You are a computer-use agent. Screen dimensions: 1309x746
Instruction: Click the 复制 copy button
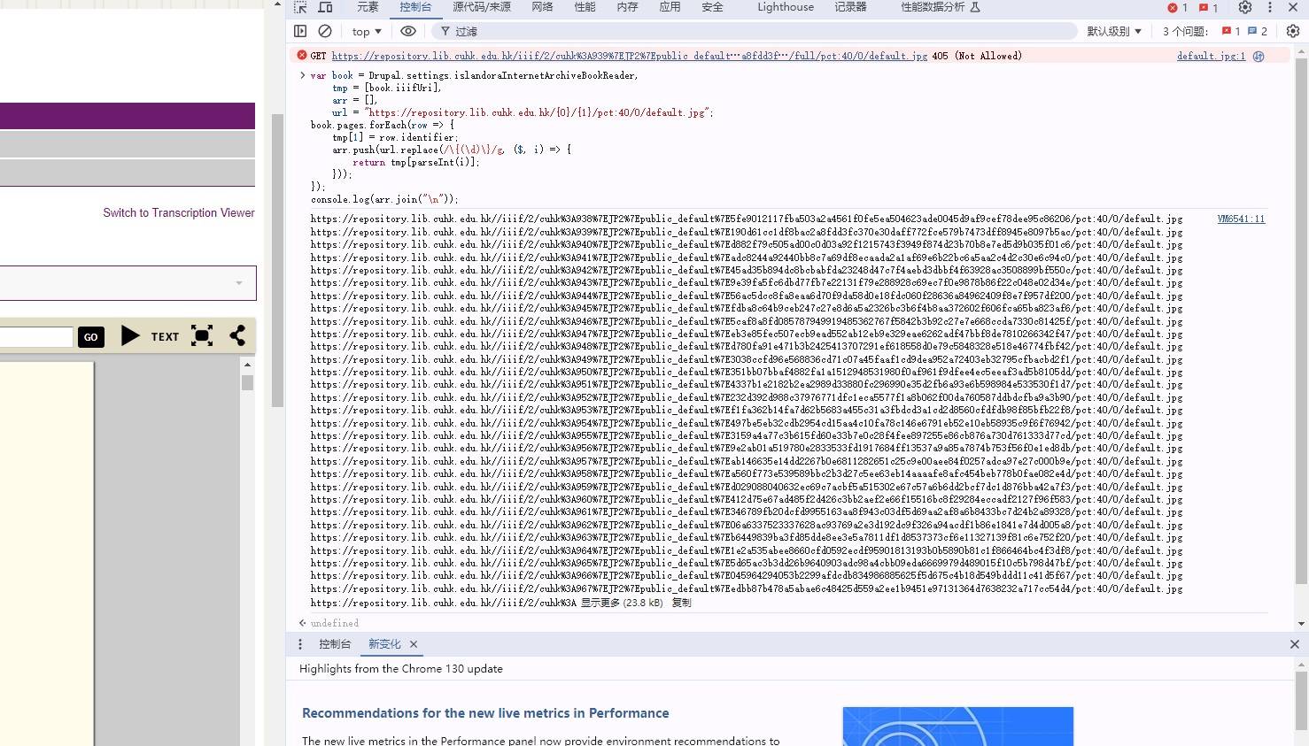coord(681,603)
